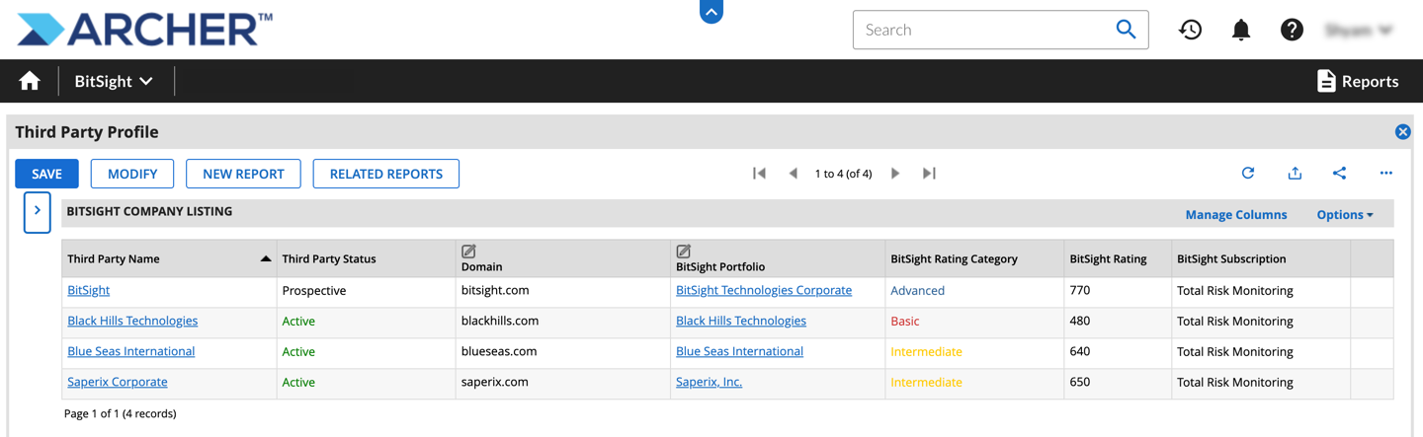Click the search magnifying glass icon
1423x437 pixels.
[x=1126, y=30]
